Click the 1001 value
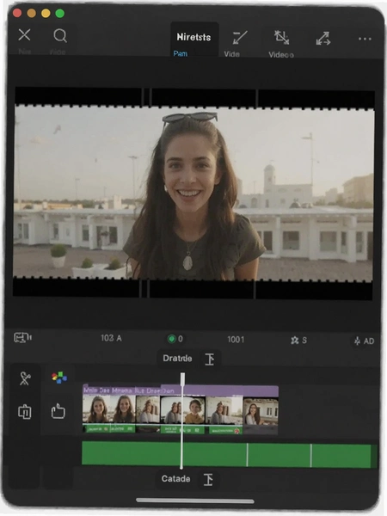 click(236, 340)
